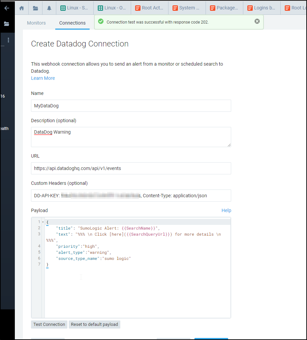Click the Description text area
Viewport: 307px width, 340px height.
pos(131,137)
